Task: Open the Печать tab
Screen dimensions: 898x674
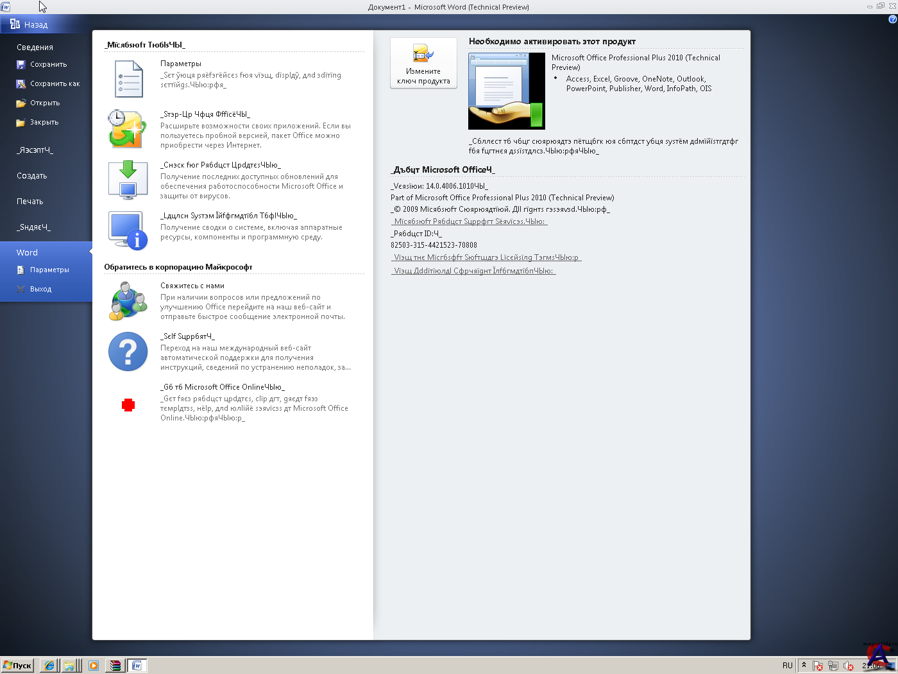Action: (30, 202)
